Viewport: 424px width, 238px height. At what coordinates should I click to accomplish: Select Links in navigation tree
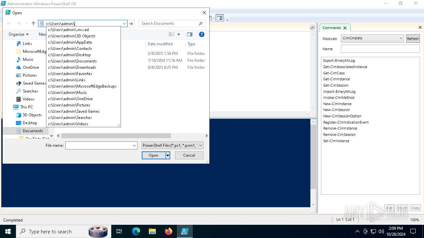(x=27, y=44)
